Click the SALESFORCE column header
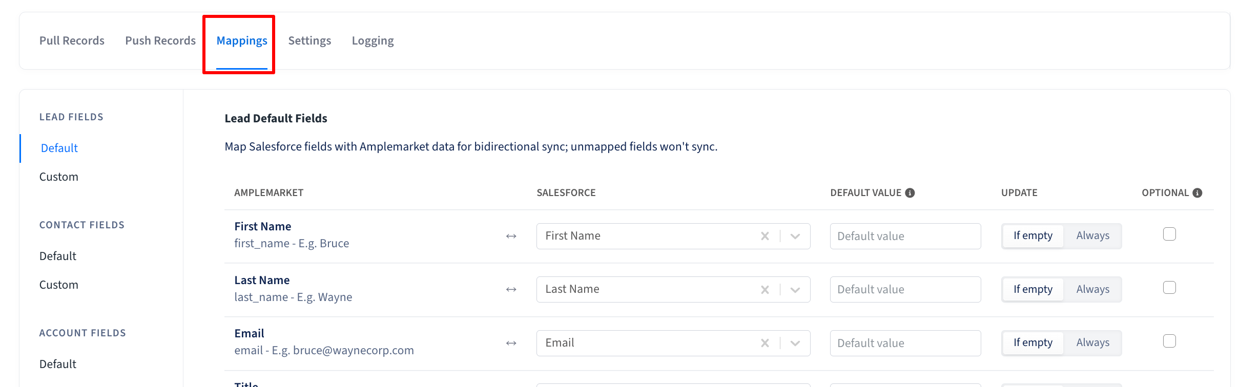Screen dimensions: 1240x387 tap(566, 193)
